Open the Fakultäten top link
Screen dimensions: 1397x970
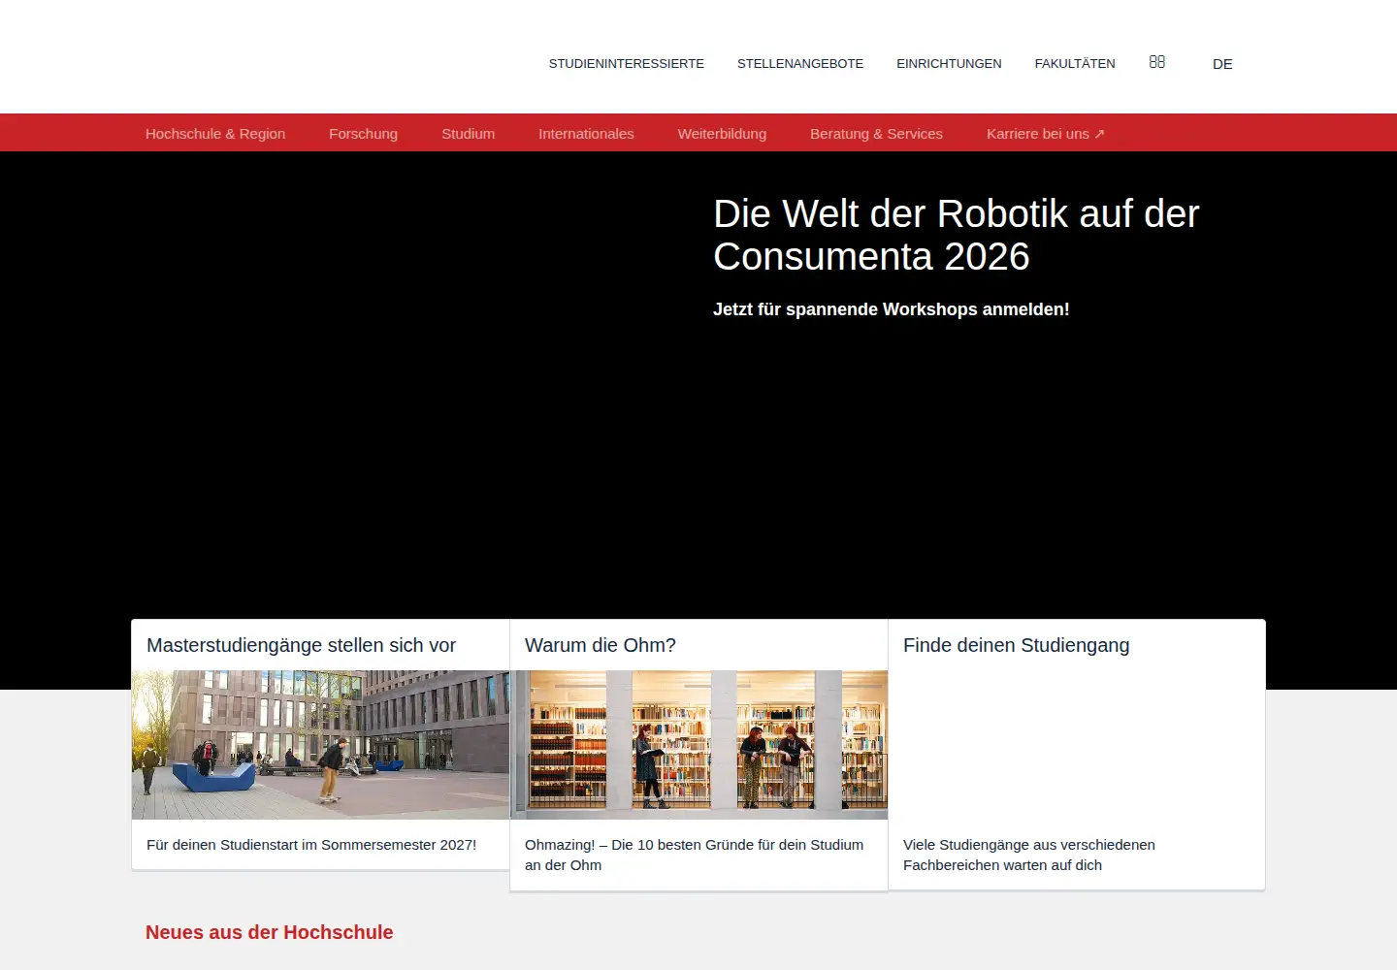coord(1075,64)
